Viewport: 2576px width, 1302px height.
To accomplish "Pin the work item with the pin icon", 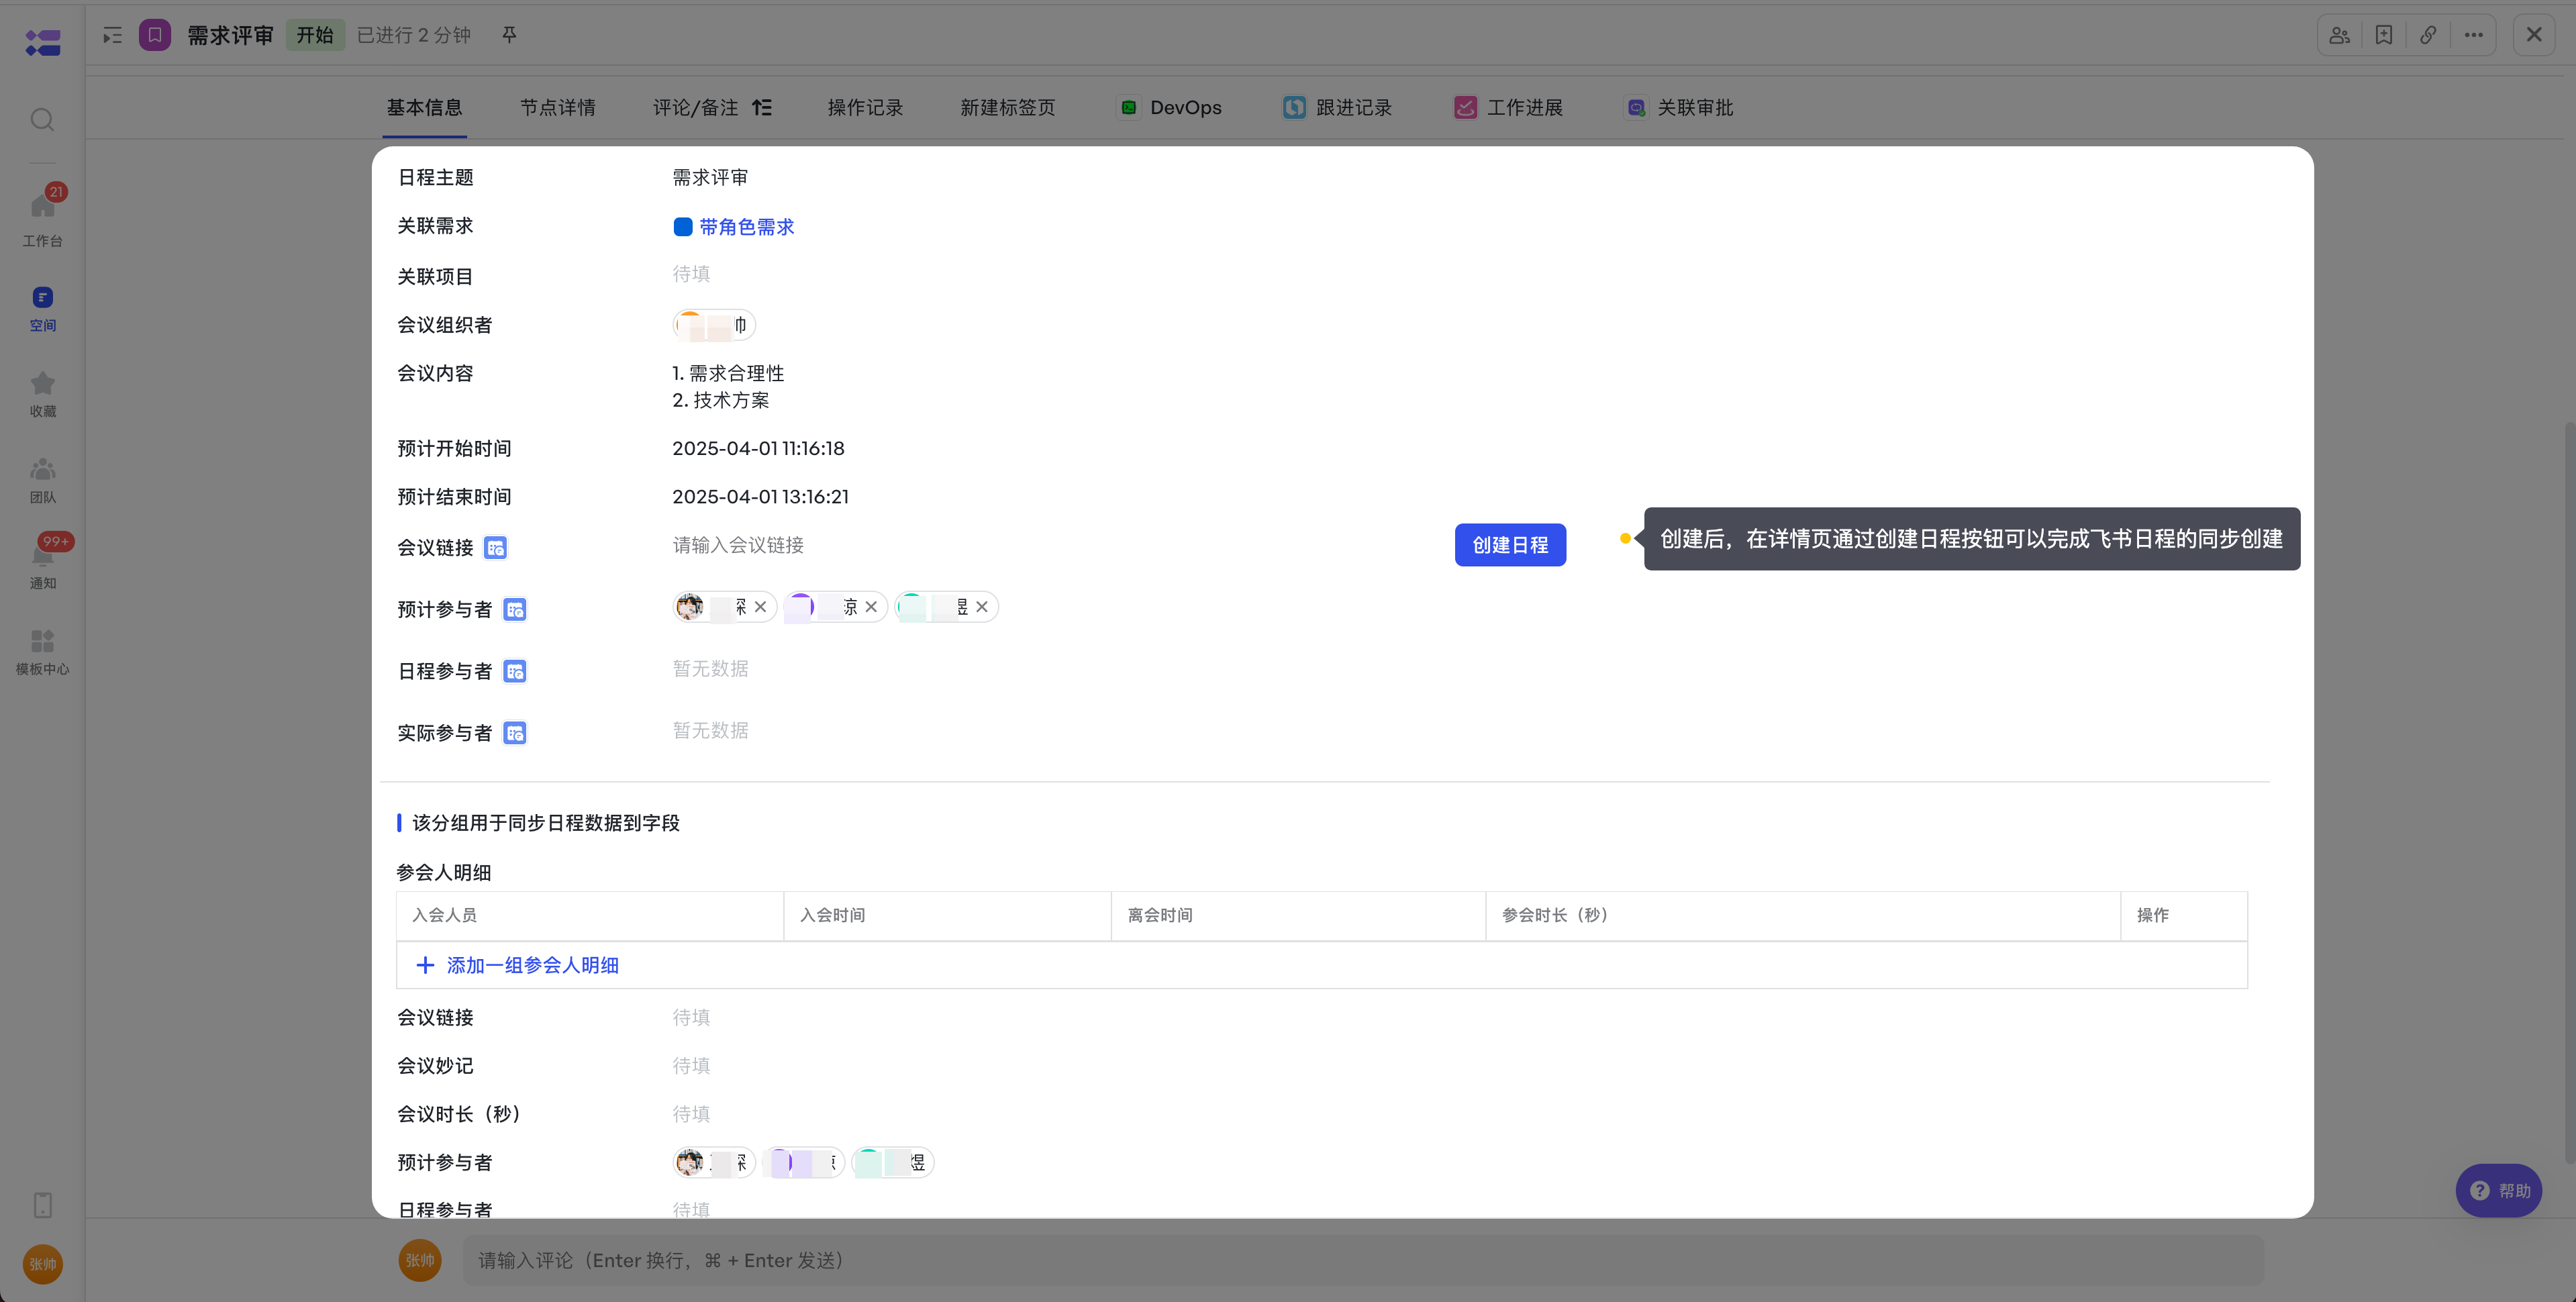I will [x=509, y=35].
